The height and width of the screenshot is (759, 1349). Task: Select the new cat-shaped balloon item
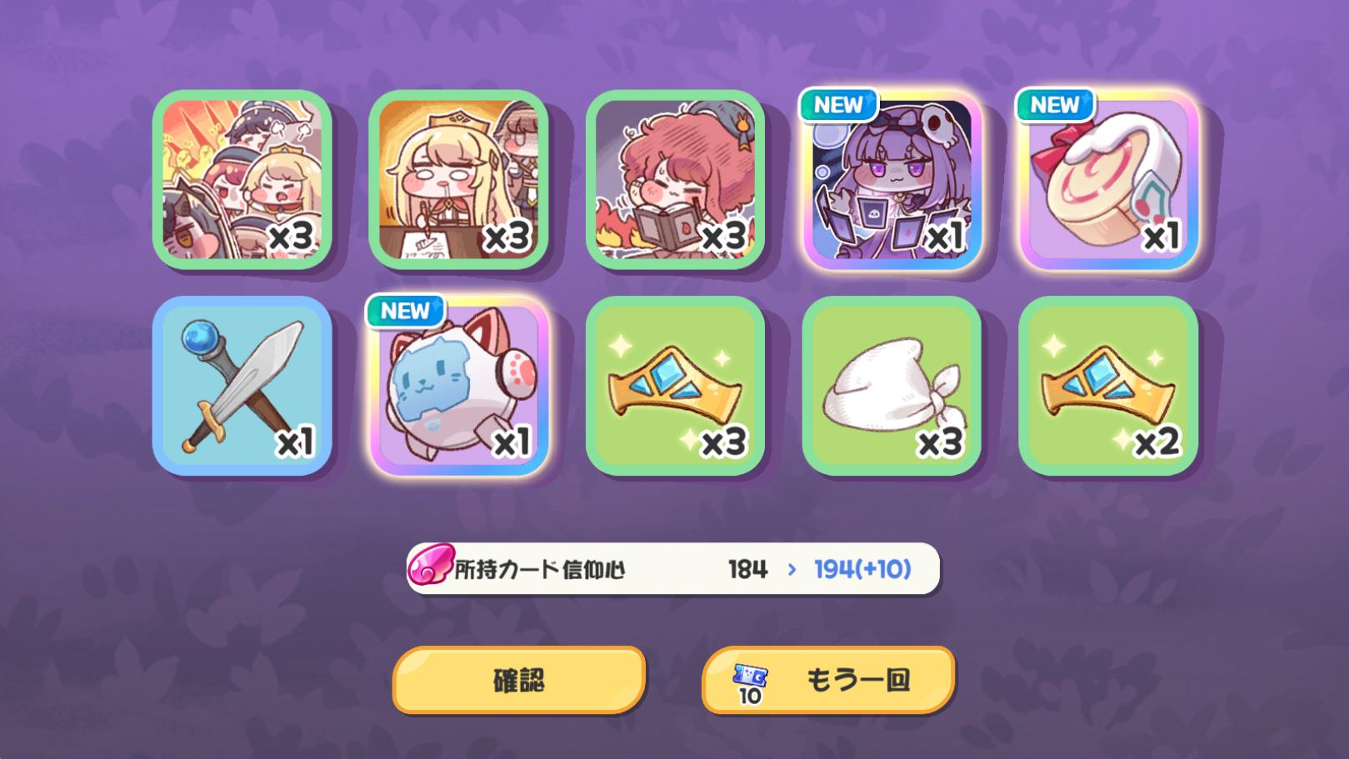pyautogui.click(x=458, y=386)
